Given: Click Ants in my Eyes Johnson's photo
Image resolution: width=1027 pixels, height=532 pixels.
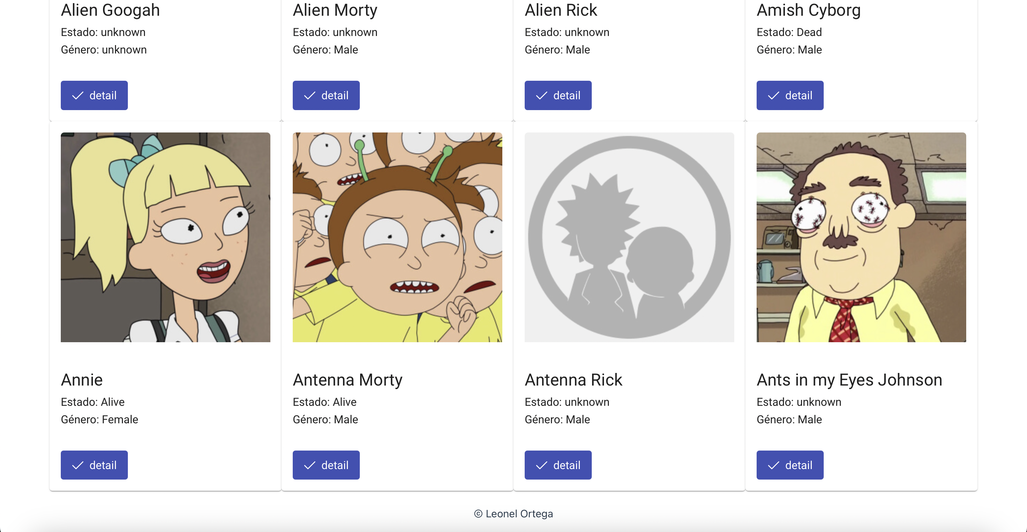Looking at the screenshot, I should pyautogui.click(x=861, y=237).
